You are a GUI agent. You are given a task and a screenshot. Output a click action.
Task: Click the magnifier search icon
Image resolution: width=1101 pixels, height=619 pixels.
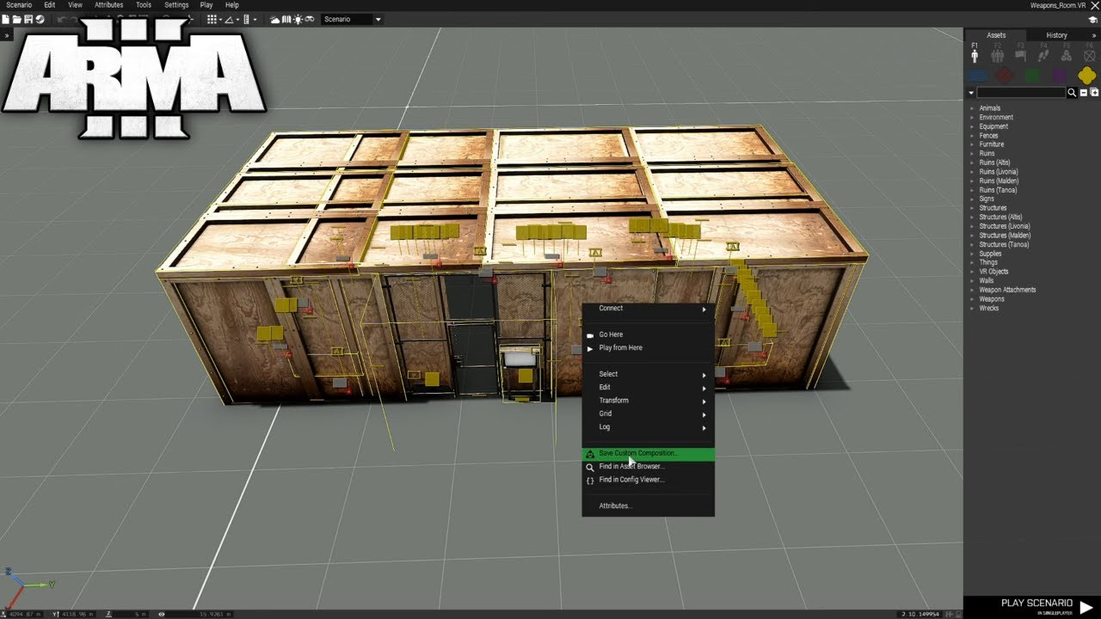point(1072,92)
